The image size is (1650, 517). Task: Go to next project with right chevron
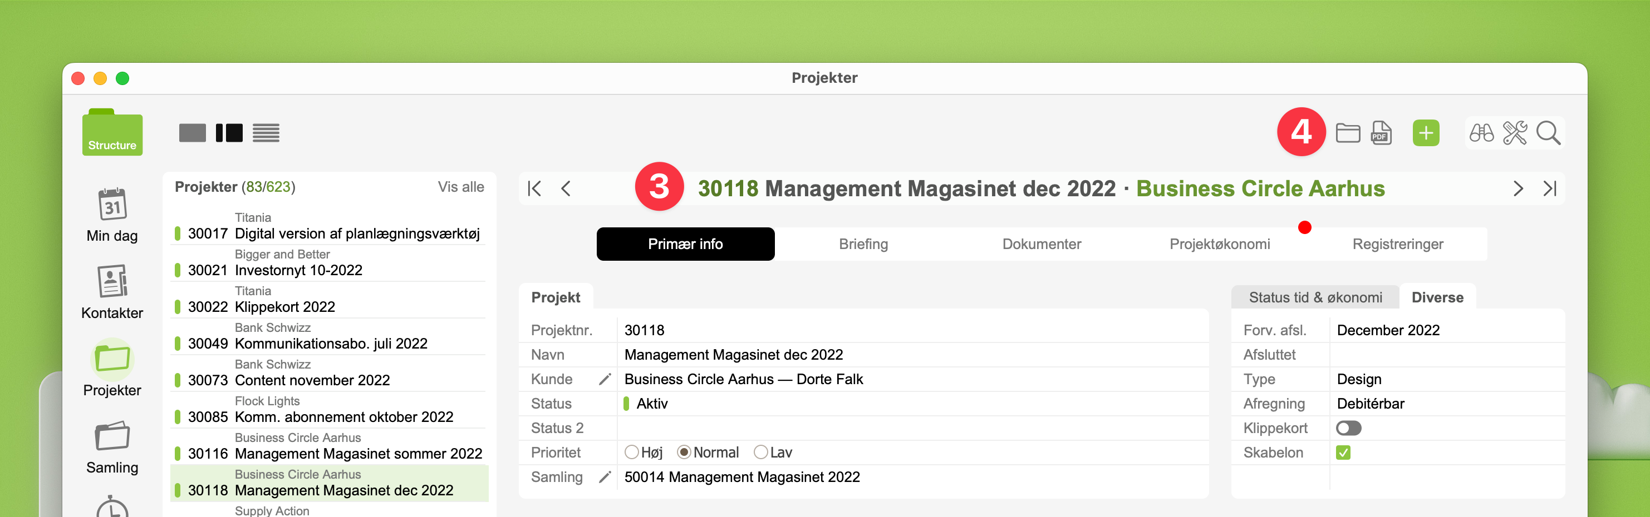click(x=1518, y=189)
